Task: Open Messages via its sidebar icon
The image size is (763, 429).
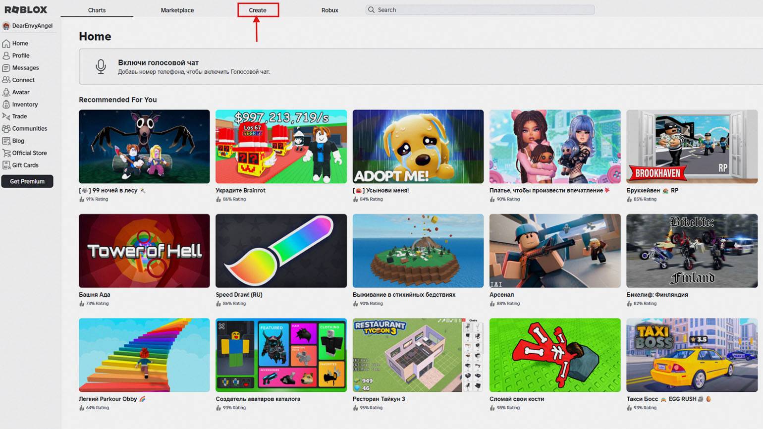Action: (6, 68)
